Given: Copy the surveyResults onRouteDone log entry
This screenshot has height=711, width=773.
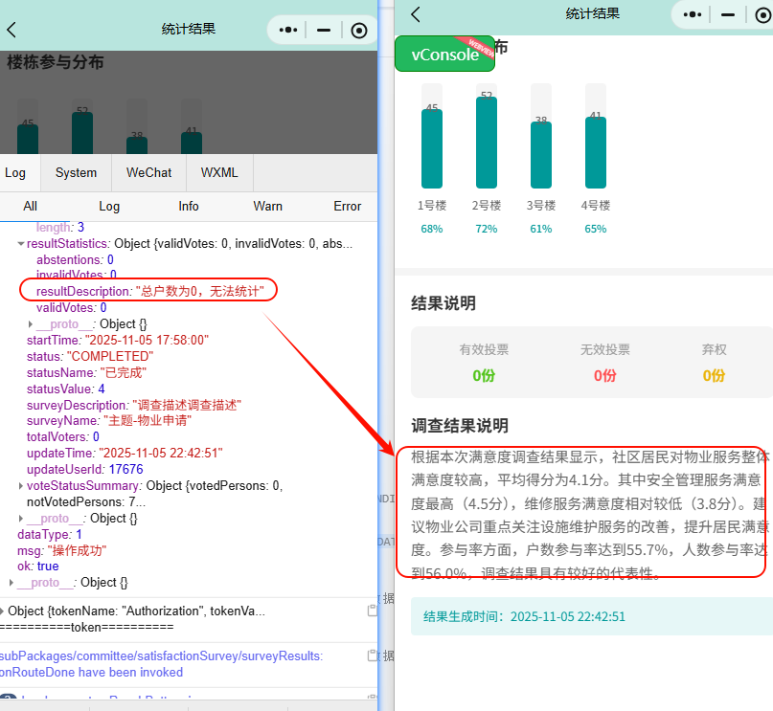Looking at the screenshot, I should point(372,655).
